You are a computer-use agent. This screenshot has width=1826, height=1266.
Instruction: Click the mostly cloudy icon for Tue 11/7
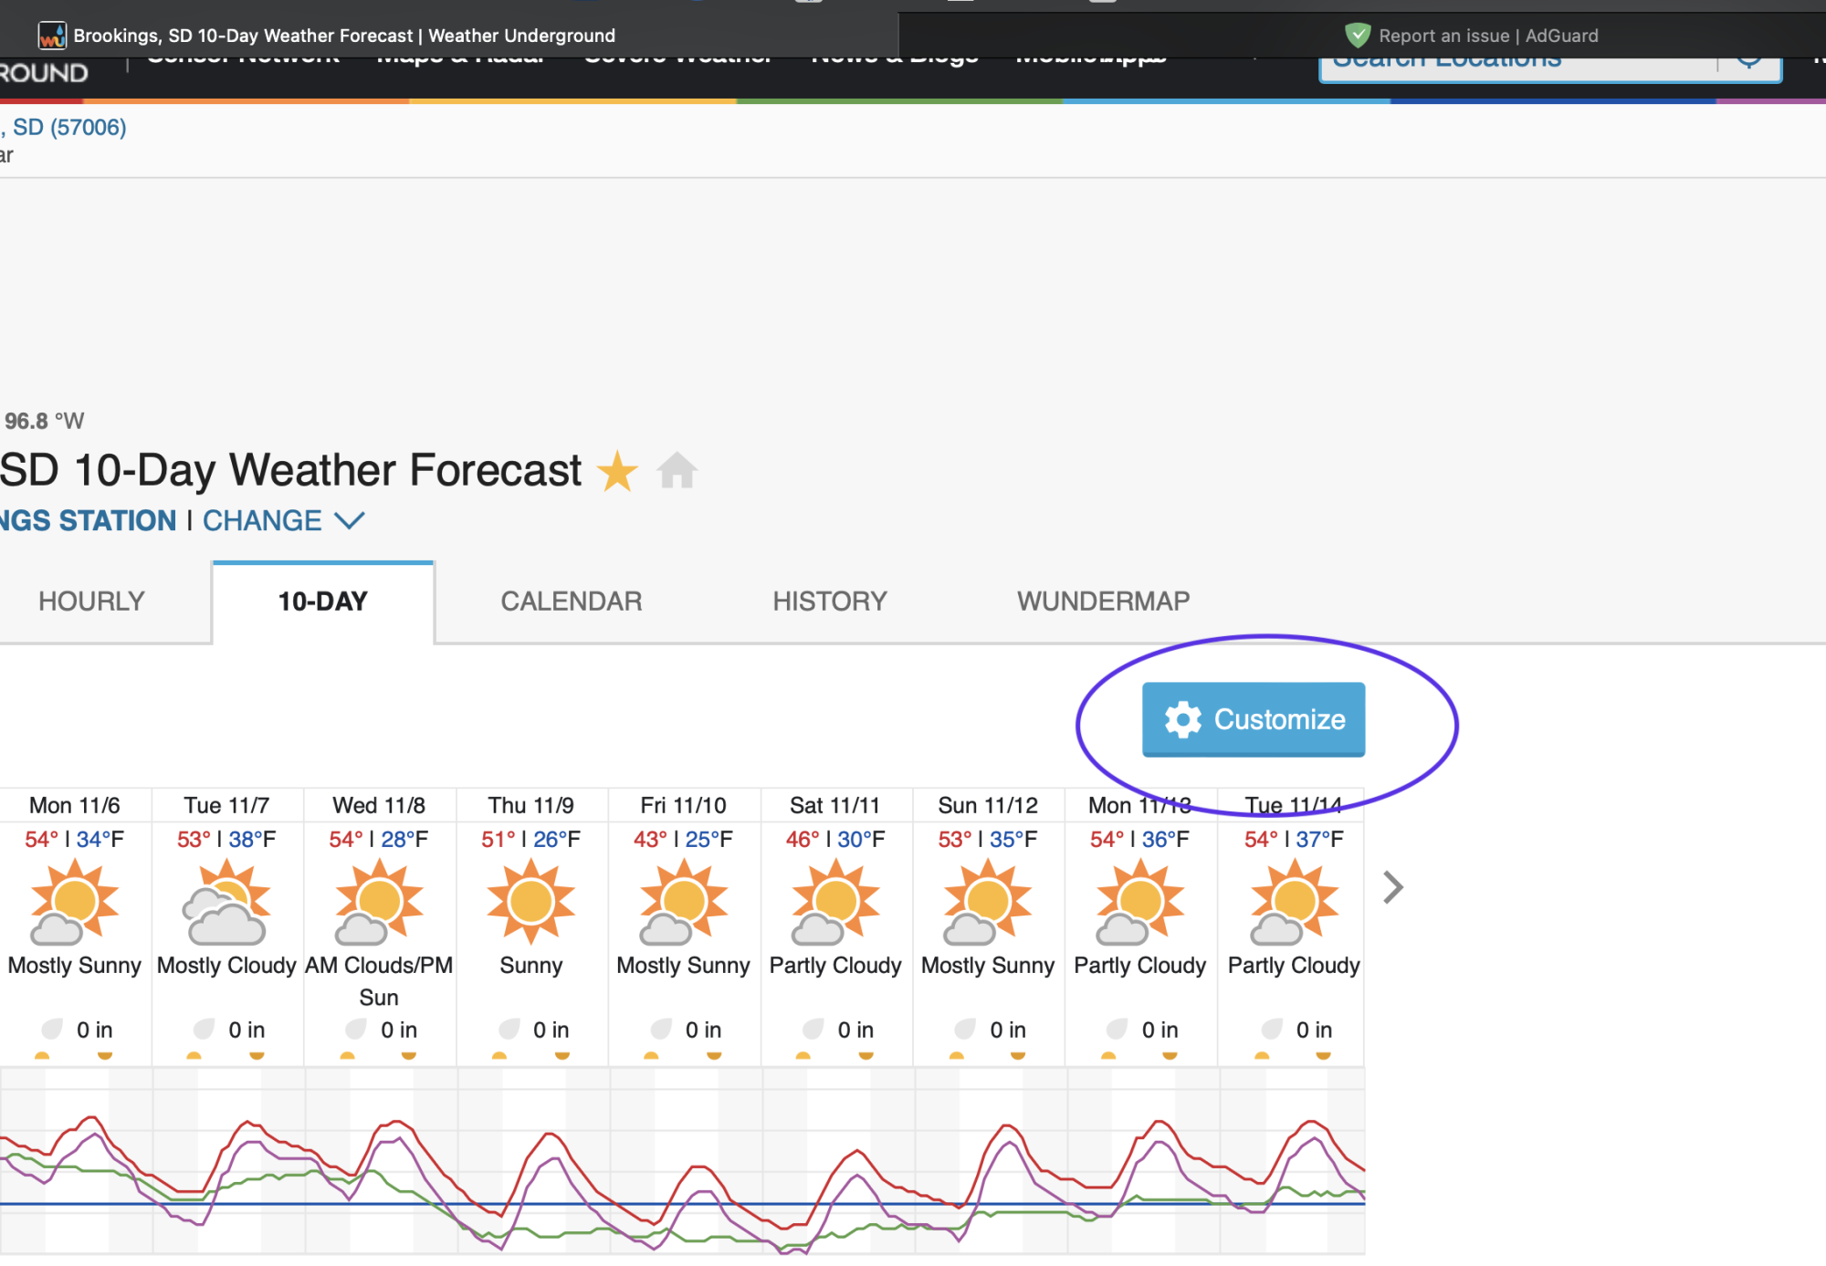226,904
